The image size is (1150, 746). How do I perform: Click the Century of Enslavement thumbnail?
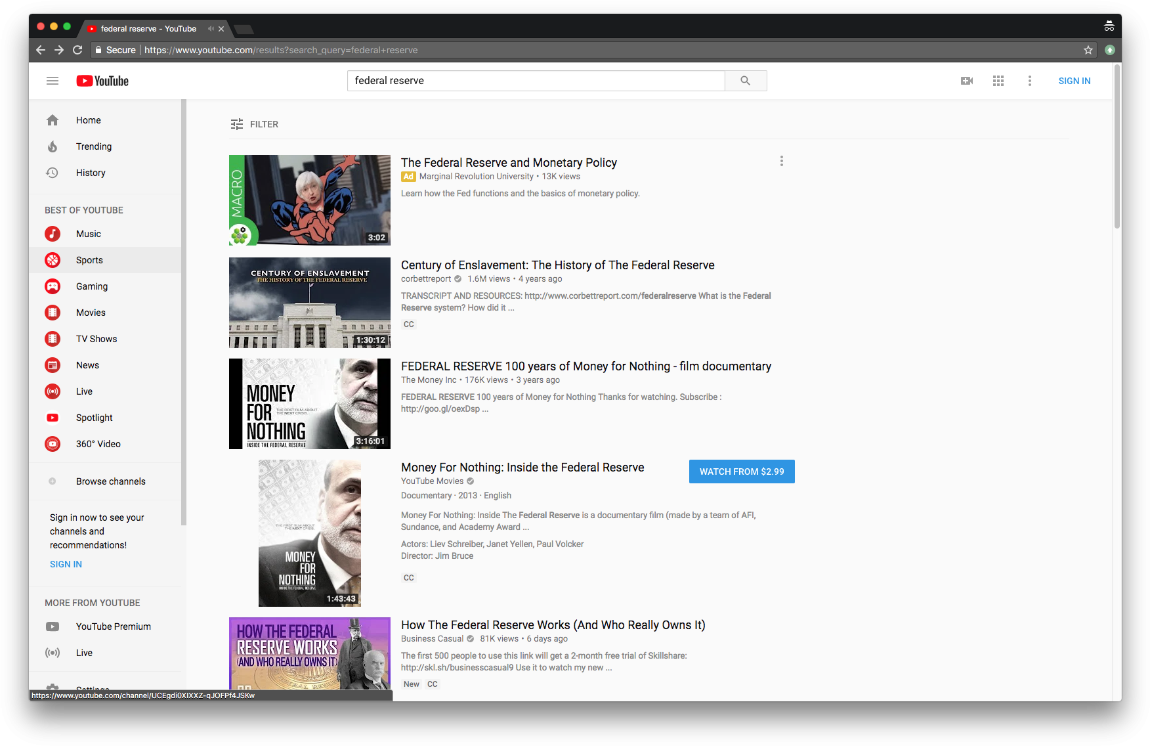coord(309,303)
